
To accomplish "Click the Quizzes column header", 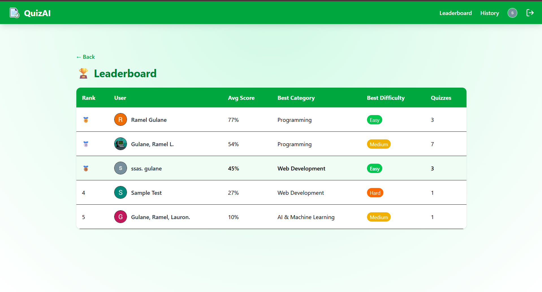I will (x=441, y=98).
